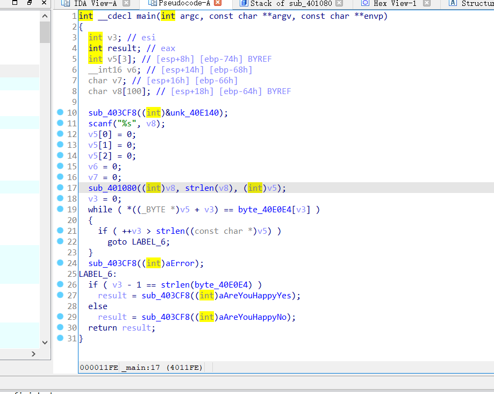Click the Structures tab icon
This screenshot has width=494, height=394.
[453, 3]
